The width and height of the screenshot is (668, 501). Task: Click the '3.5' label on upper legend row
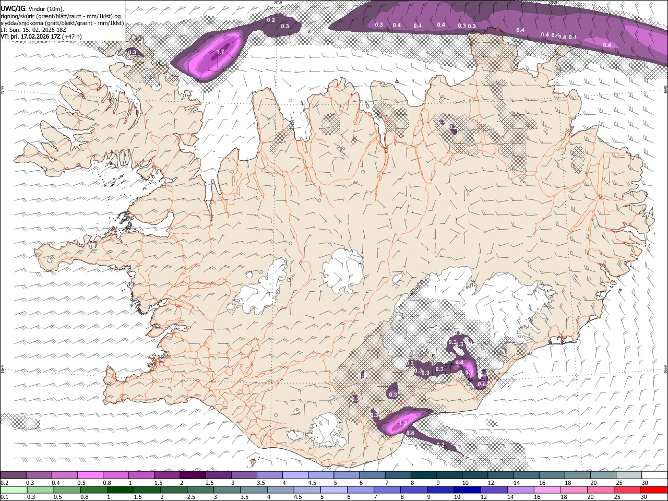pos(261,483)
